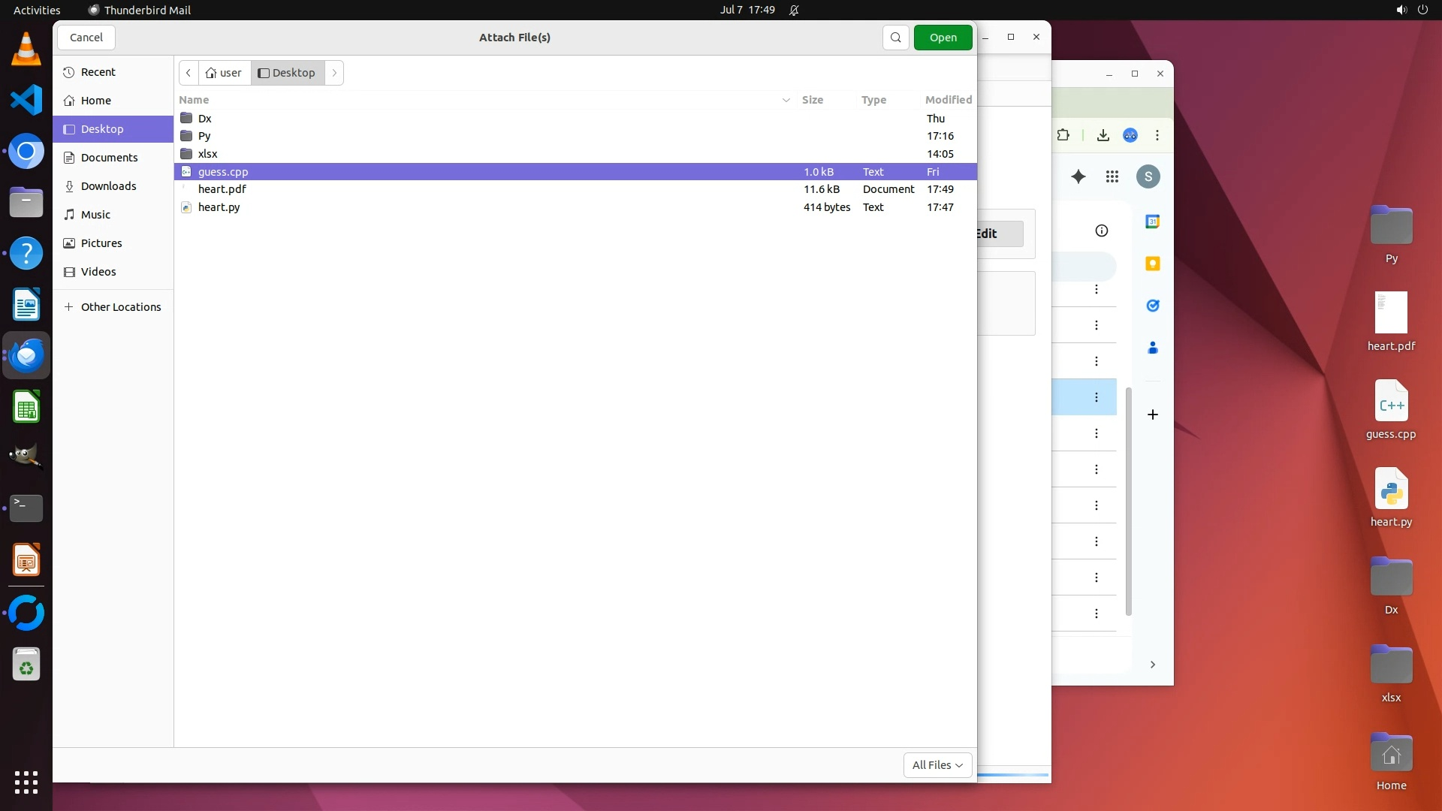Open the Google apps grid icon
The image size is (1442, 811).
click(x=1112, y=176)
